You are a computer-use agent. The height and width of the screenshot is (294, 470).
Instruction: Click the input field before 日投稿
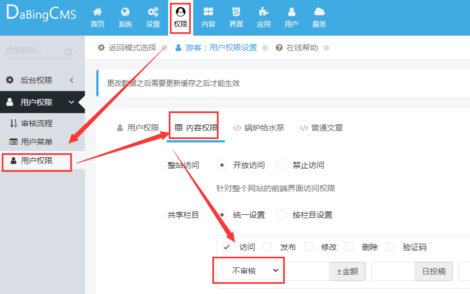393,271
